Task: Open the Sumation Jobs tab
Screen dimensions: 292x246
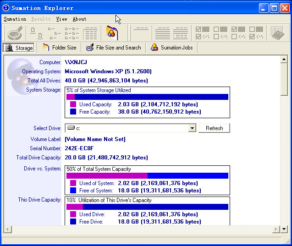Action: coord(171,48)
